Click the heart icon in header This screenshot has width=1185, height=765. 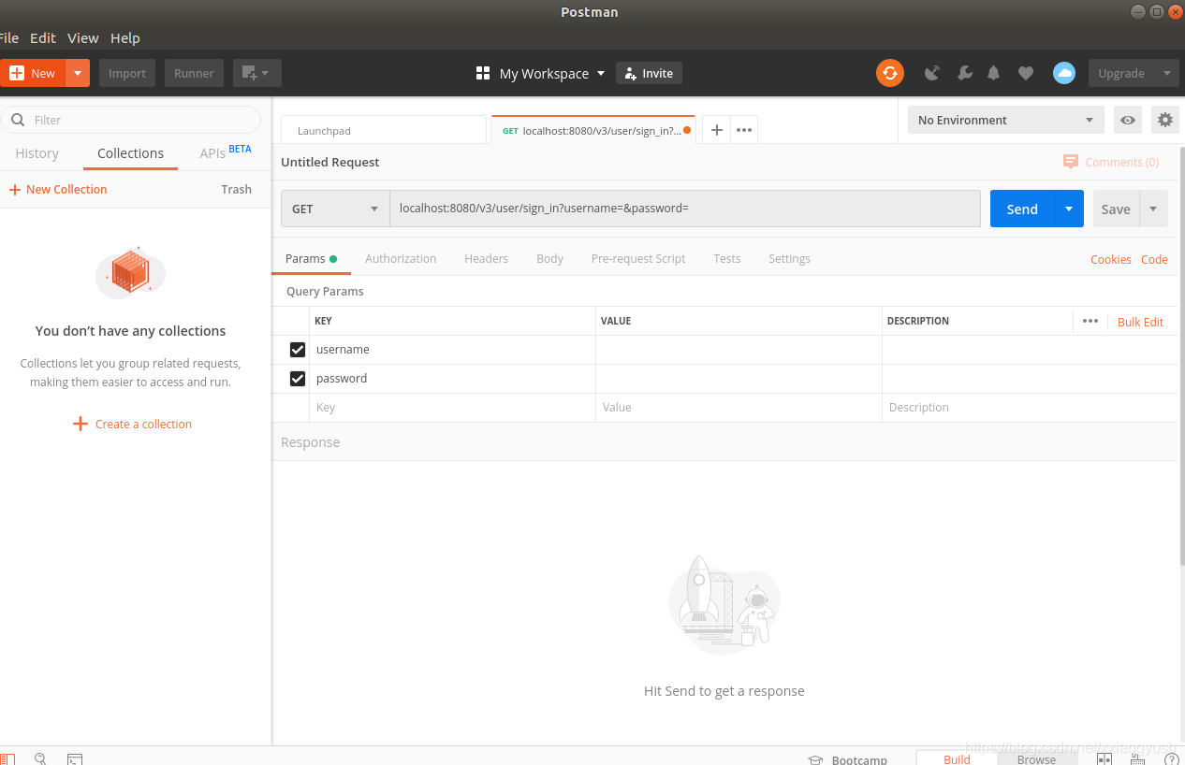[1026, 73]
